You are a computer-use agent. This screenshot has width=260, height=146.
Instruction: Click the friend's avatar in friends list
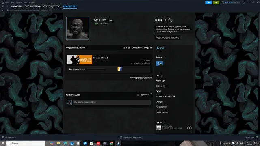tap(159, 128)
